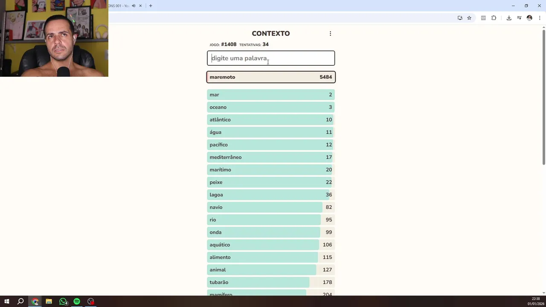The width and height of the screenshot is (546, 307).
Task: Open File Explorer from the taskbar
Action: 49,301
